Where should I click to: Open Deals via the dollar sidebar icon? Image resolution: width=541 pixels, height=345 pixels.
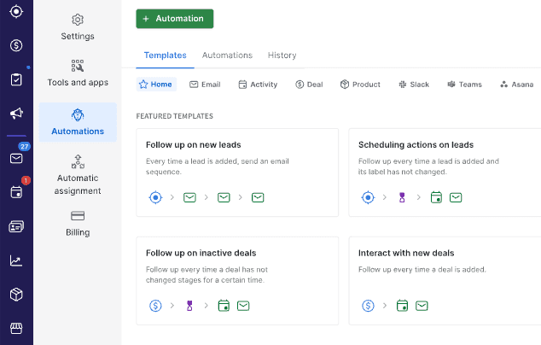click(16, 45)
